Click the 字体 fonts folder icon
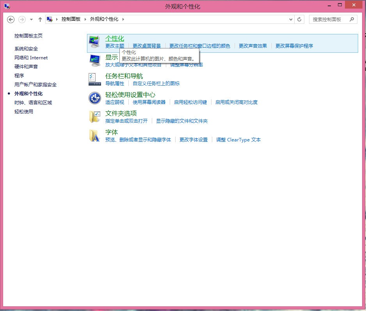The height and width of the screenshot is (311, 366). pos(94,136)
